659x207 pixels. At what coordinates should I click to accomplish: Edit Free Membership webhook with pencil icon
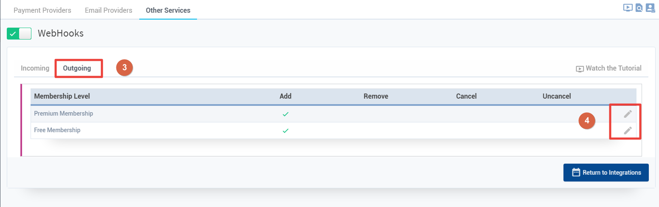628,130
